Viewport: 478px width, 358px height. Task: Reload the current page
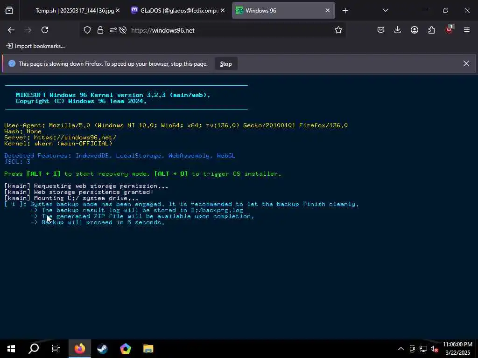click(45, 30)
